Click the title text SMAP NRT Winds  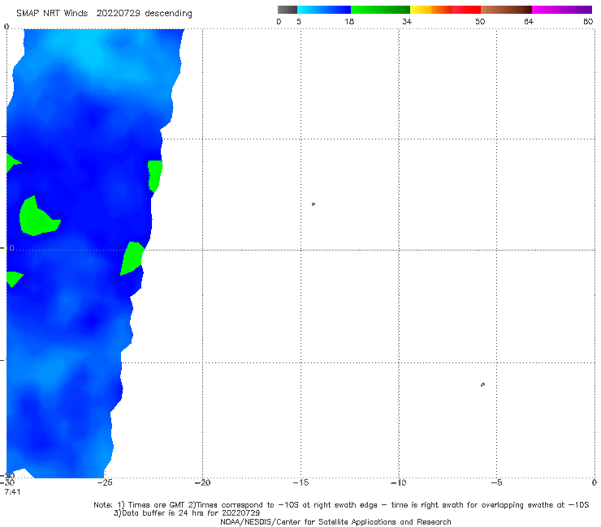pos(52,14)
